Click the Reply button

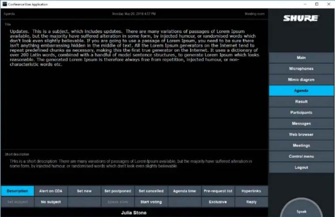coord(251,202)
